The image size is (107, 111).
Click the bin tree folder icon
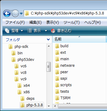click(x=13, y=53)
